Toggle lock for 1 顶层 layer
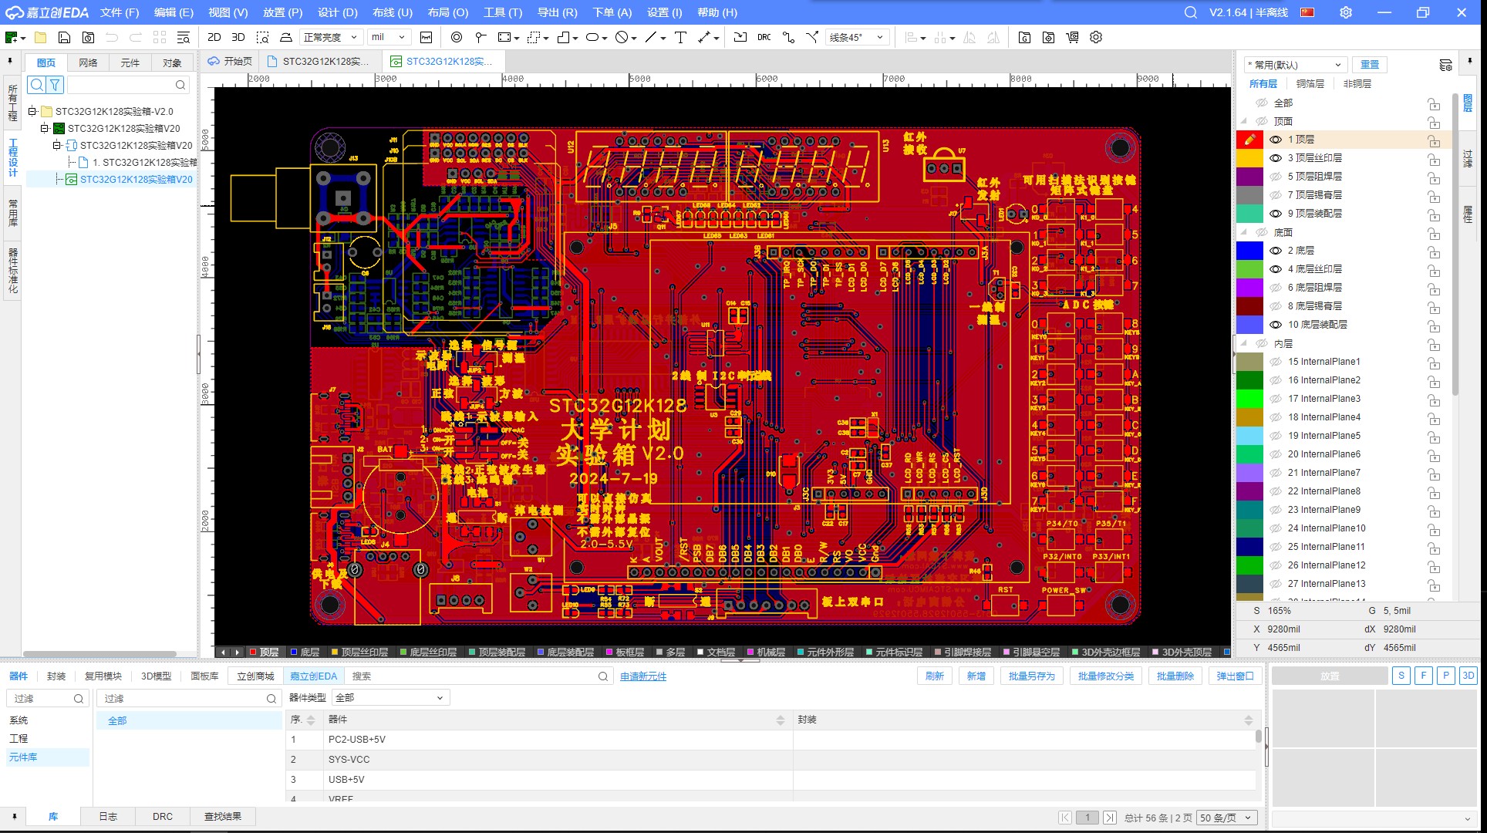Screen dimensions: 1487x833 click(1434, 140)
